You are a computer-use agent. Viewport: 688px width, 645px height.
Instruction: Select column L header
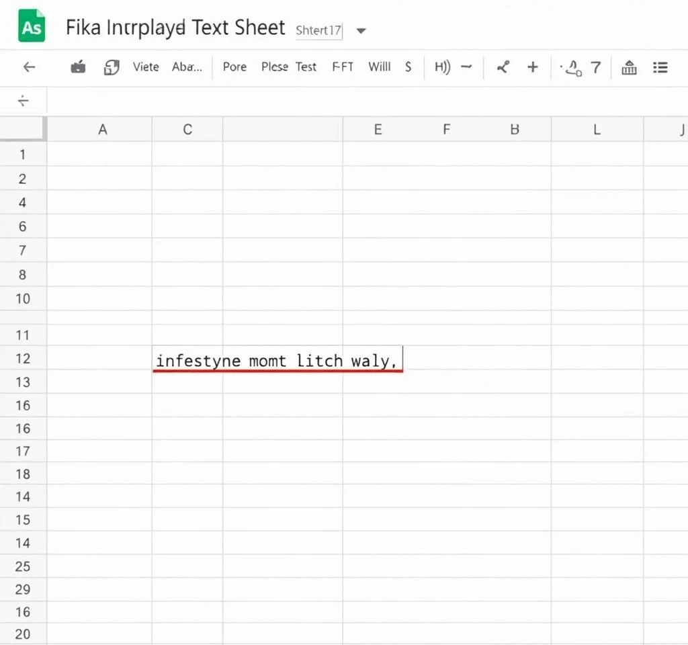point(597,130)
